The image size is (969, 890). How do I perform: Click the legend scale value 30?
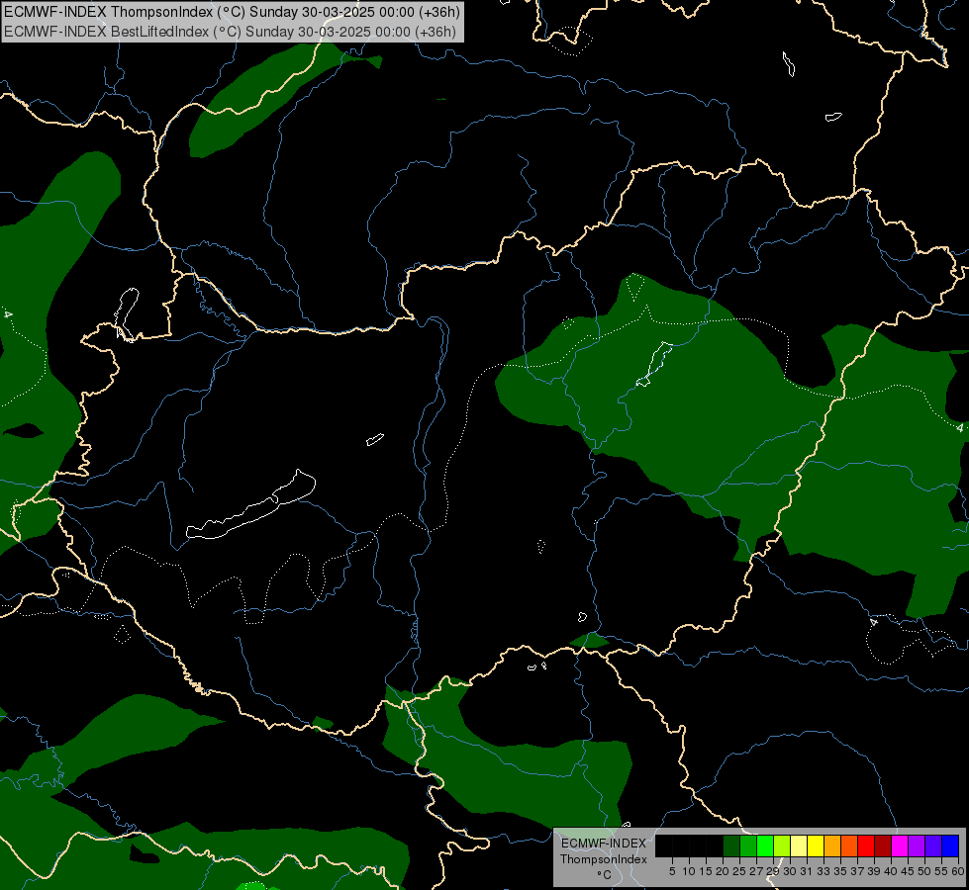point(790,871)
